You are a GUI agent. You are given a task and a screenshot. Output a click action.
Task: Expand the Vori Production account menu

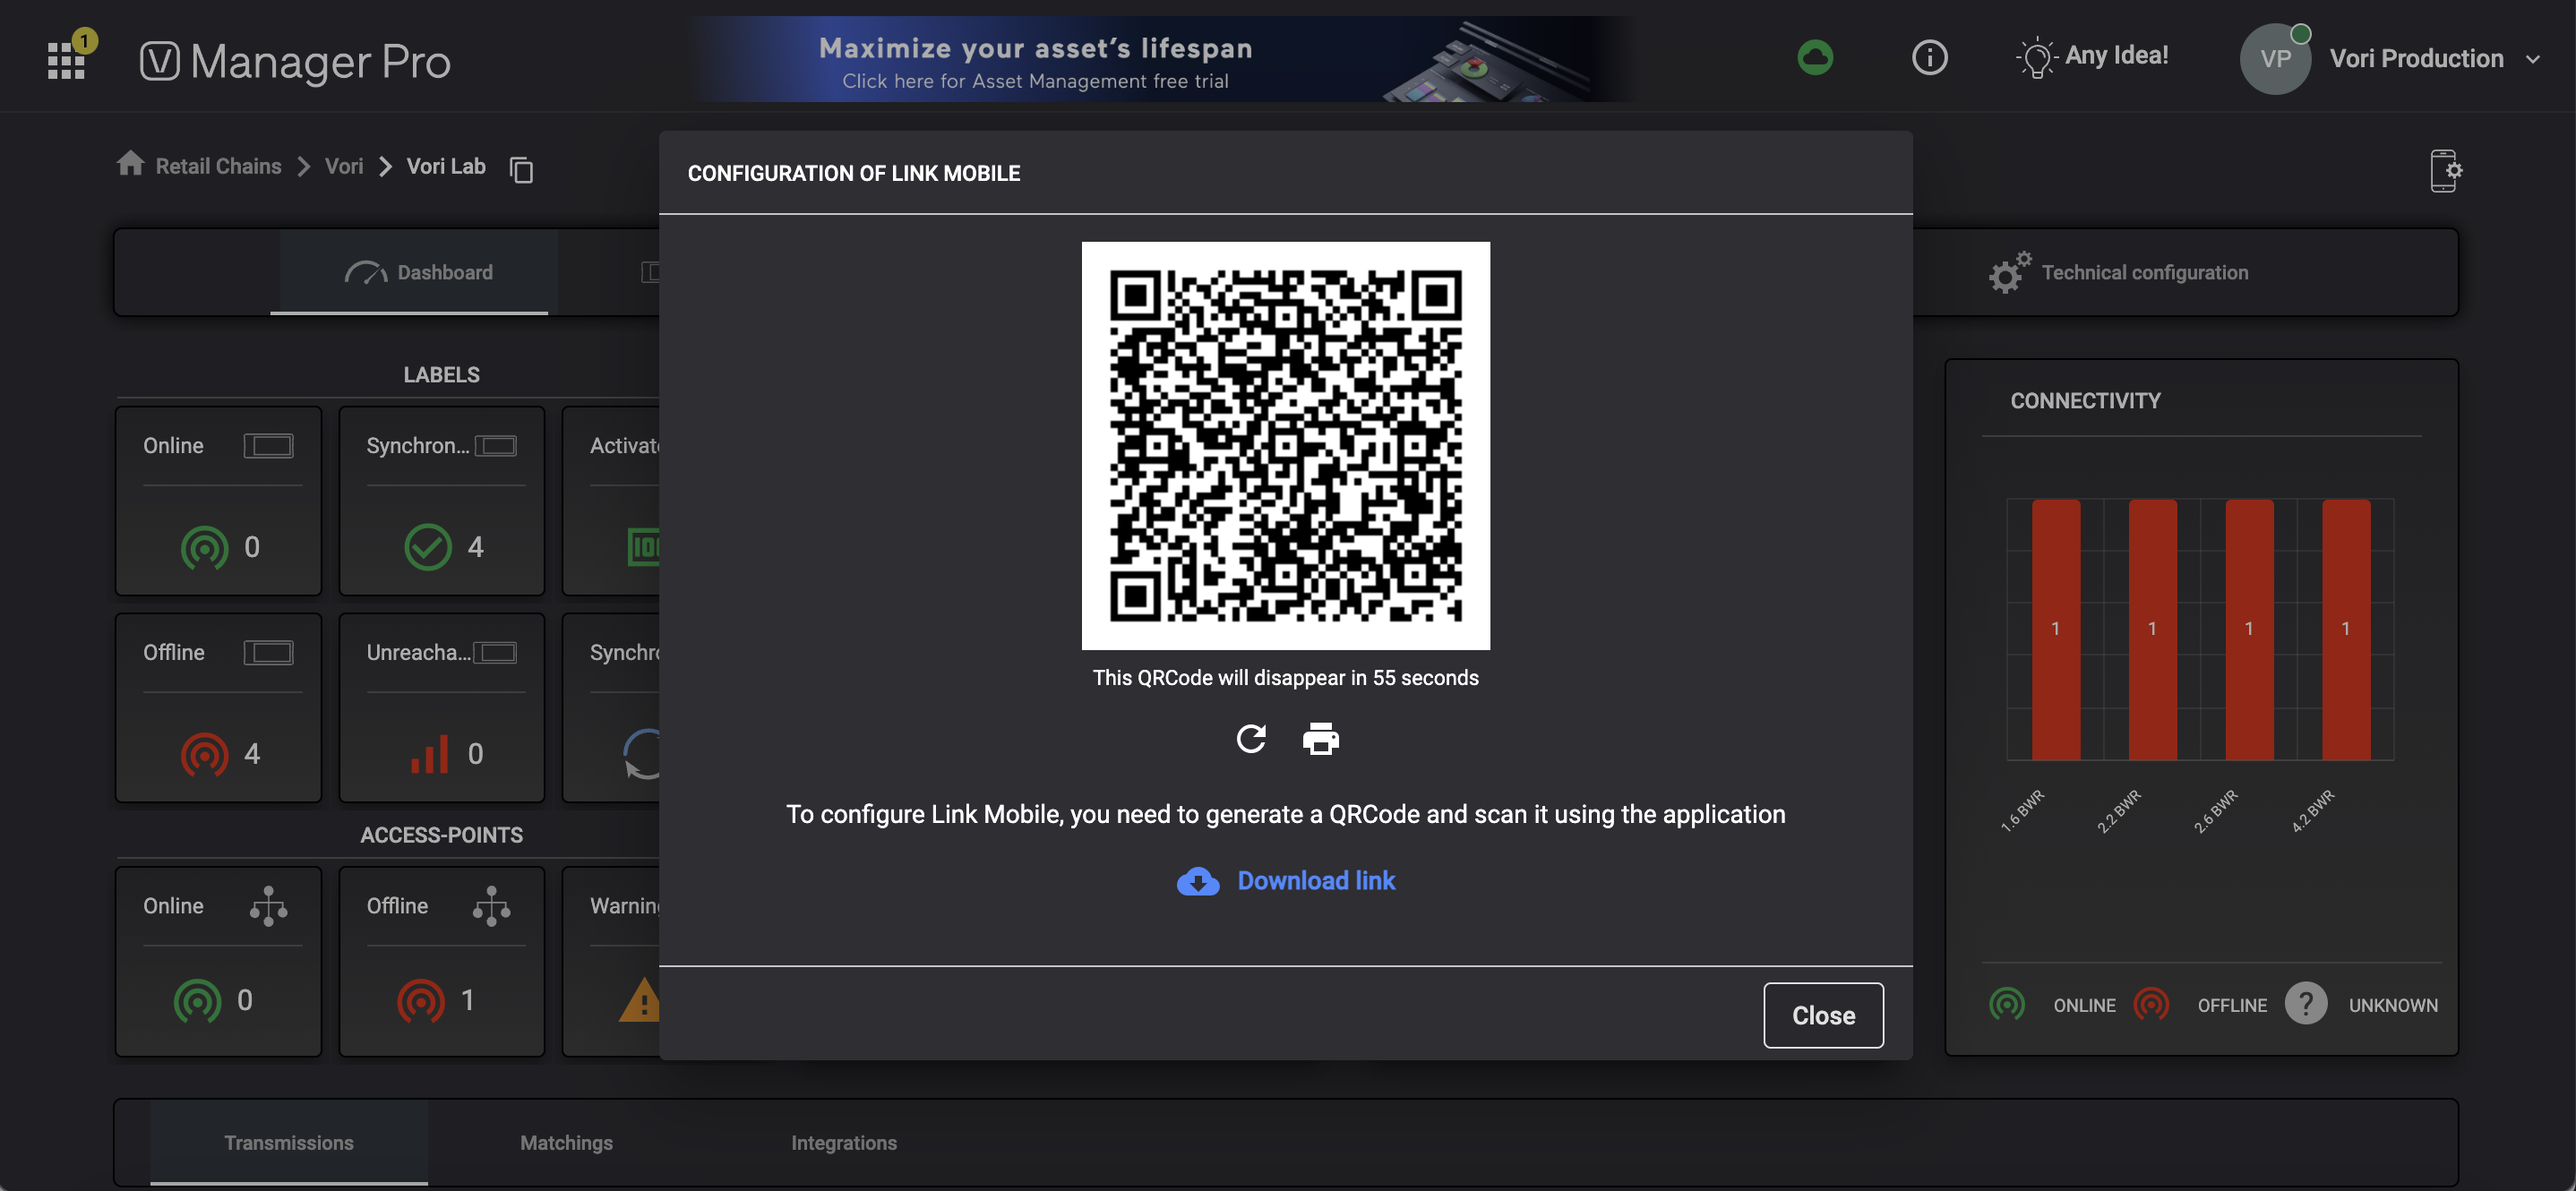pos(2533,59)
